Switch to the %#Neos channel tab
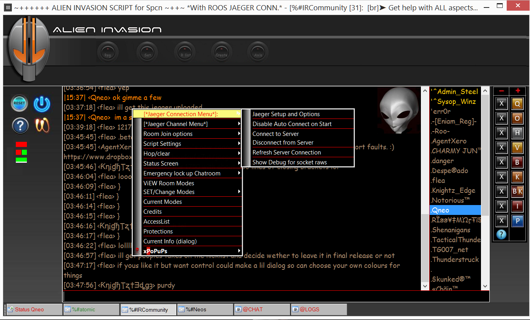Screen dimensions: 530x320 coord(205,310)
